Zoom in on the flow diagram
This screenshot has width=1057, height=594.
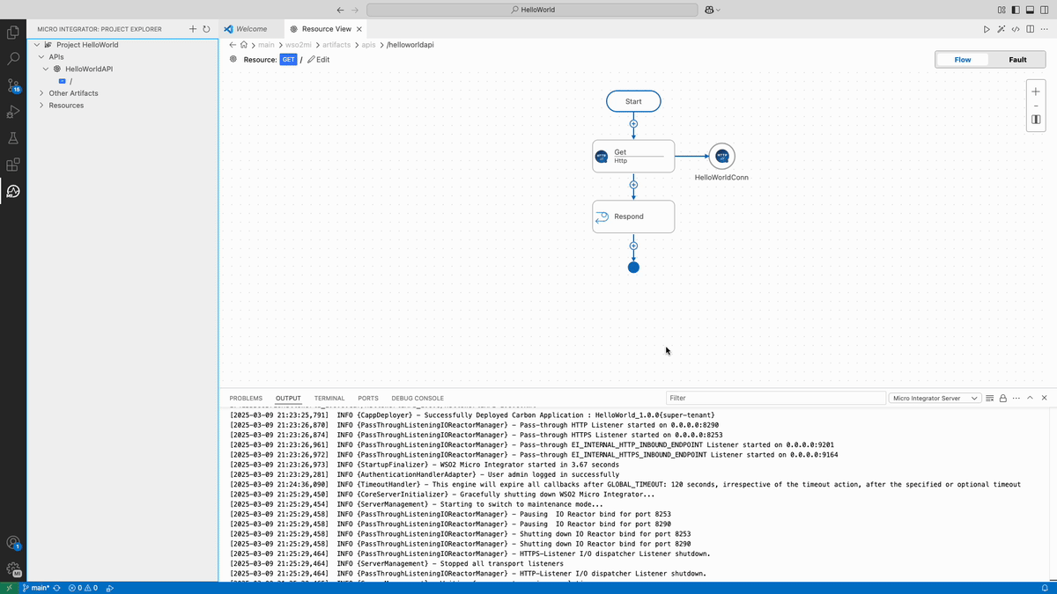(x=1036, y=92)
